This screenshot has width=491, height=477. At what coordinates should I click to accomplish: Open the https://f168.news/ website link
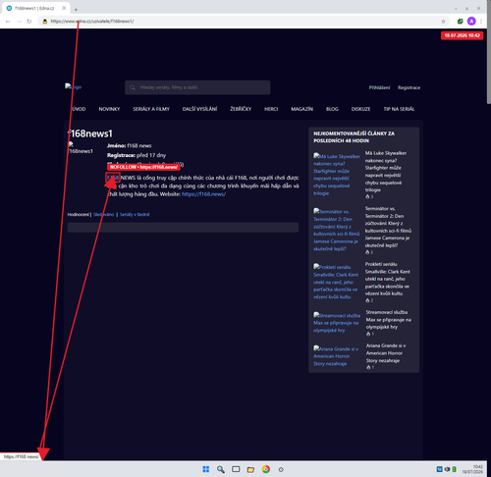203,194
